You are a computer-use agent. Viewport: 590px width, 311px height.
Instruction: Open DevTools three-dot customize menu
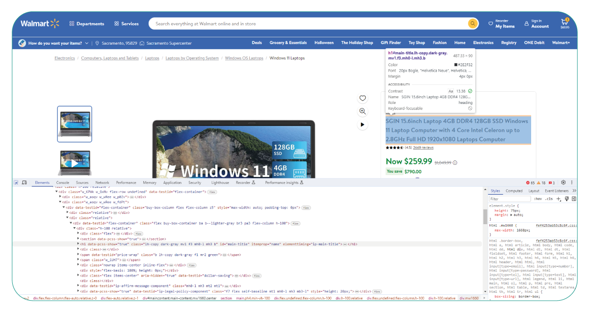pos(572,182)
